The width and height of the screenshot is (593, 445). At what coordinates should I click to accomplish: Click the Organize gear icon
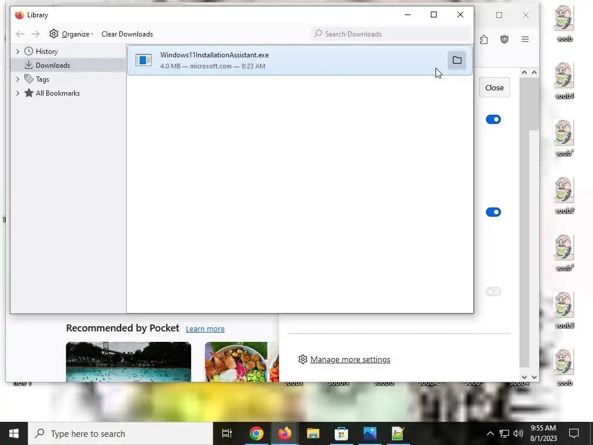pos(54,34)
